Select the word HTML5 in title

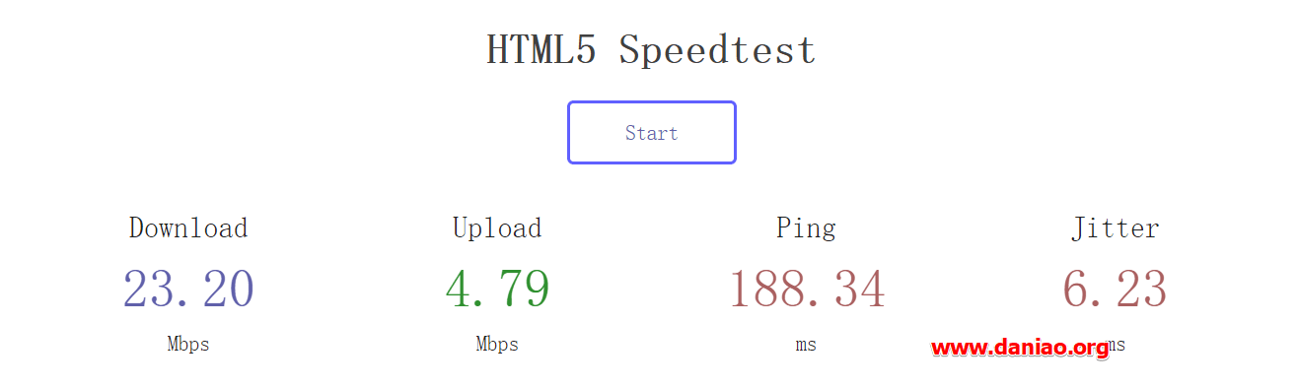(541, 49)
